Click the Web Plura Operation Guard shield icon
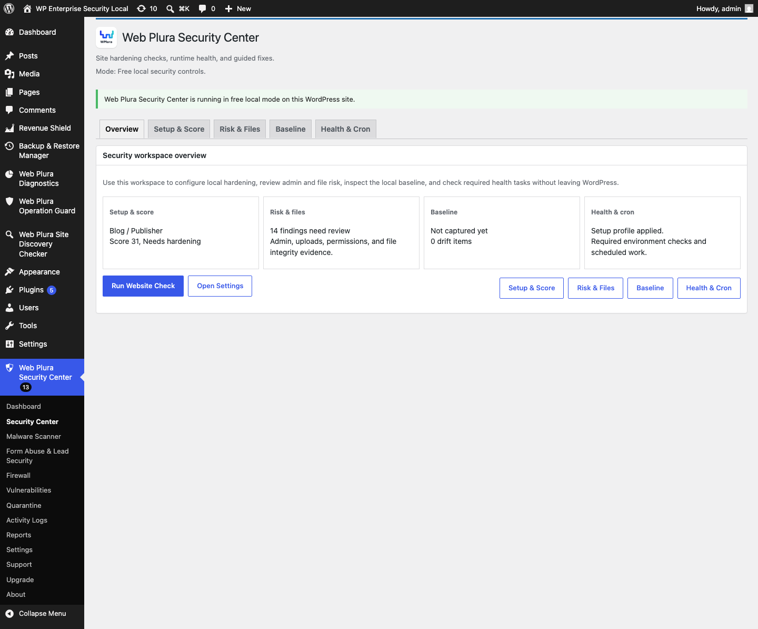This screenshot has width=758, height=629. pyautogui.click(x=9, y=201)
